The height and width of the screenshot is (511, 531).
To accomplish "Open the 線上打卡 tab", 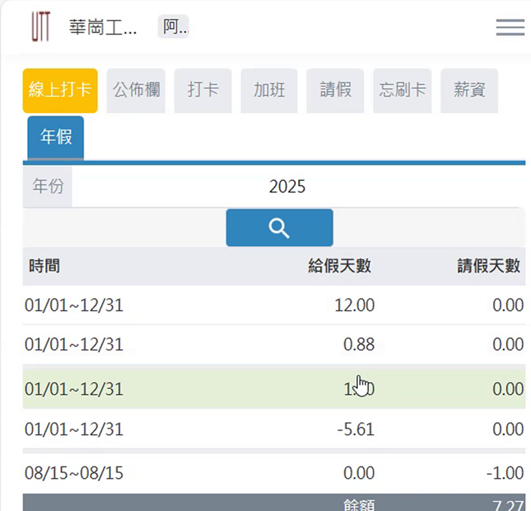I will [60, 90].
